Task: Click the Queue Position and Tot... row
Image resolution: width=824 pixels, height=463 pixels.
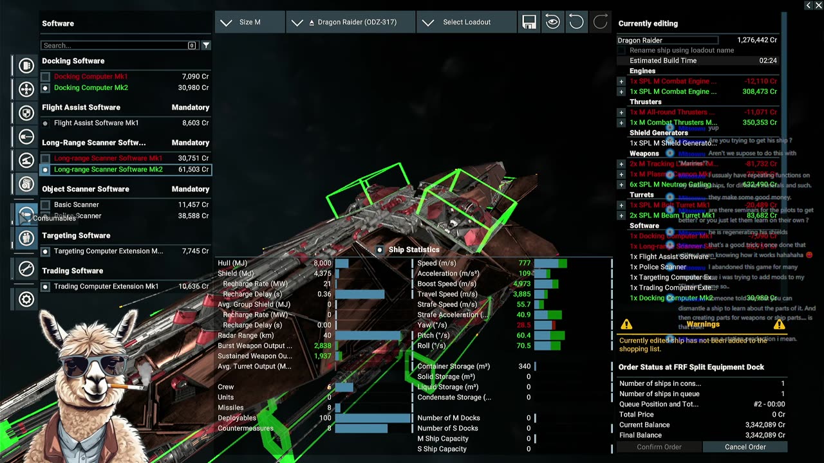Action: pos(702,404)
